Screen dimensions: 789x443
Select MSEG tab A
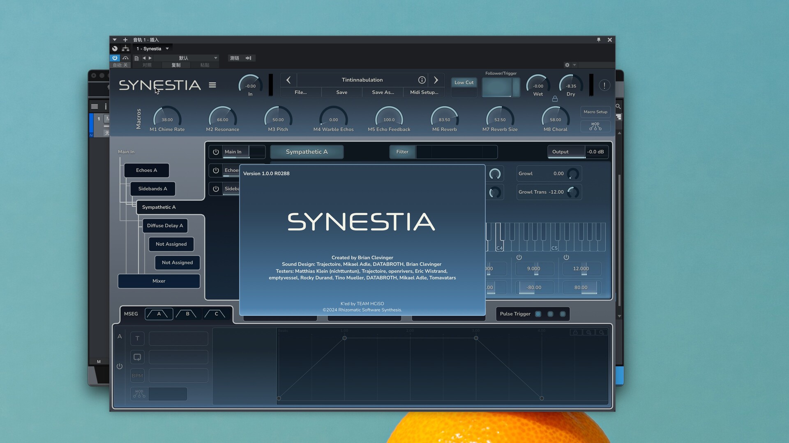[x=159, y=314]
